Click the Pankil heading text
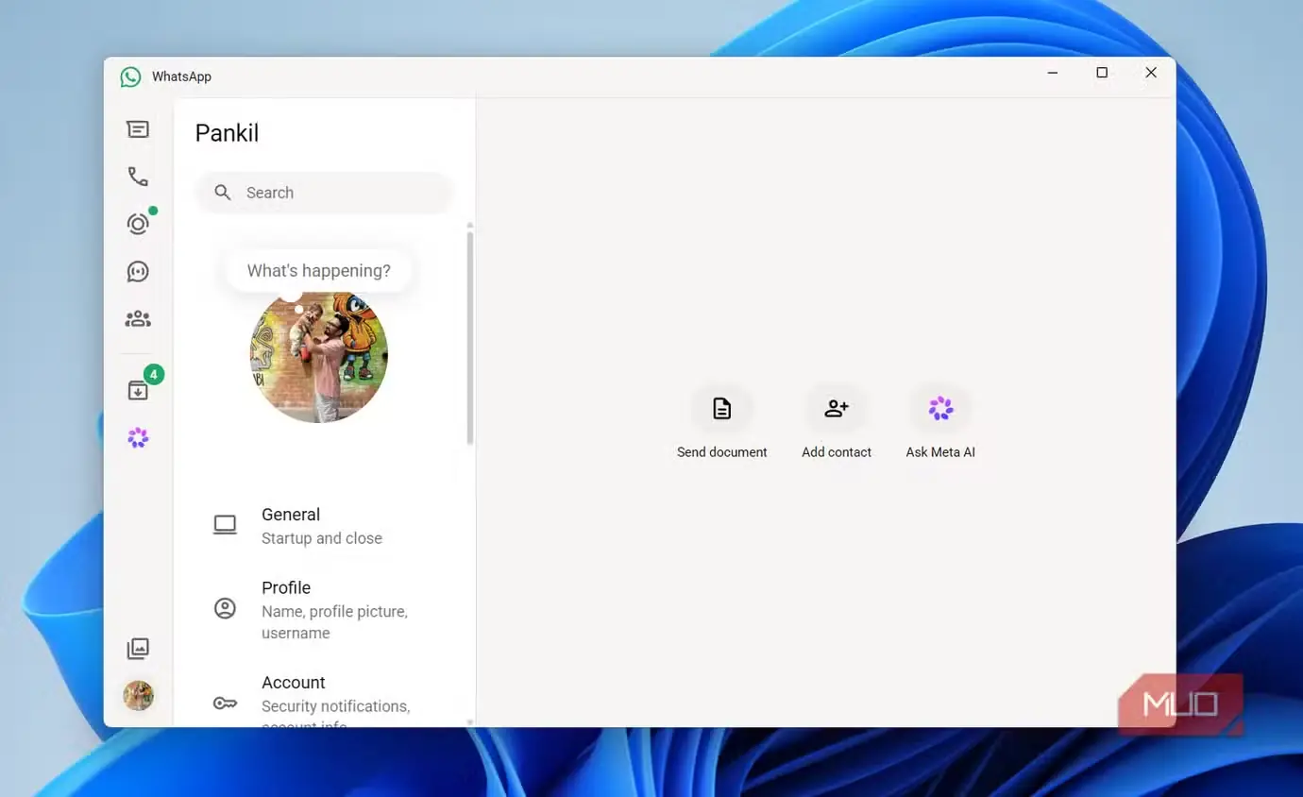This screenshot has height=797, width=1303. 227,133
